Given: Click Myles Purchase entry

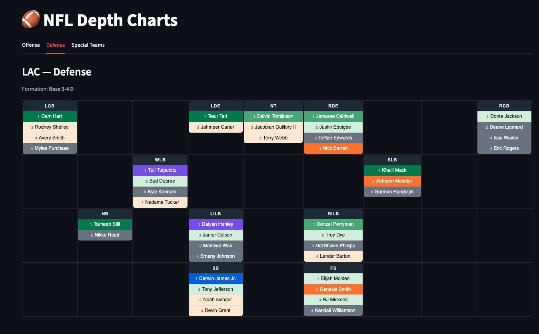Looking at the screenshot, I should [50, 148].
